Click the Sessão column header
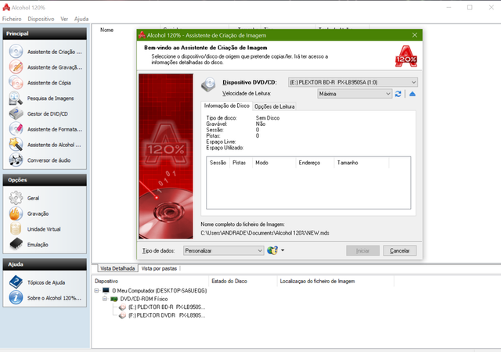This screenshot has width=501, height=352. tap(218, 163)
